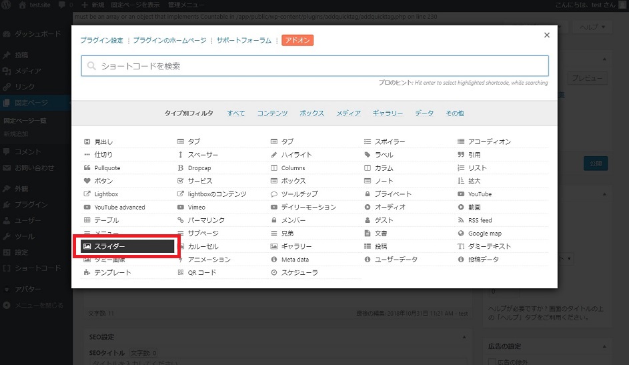
Task: Select the スライダー shortcode icon
Action: coord(87,246)
